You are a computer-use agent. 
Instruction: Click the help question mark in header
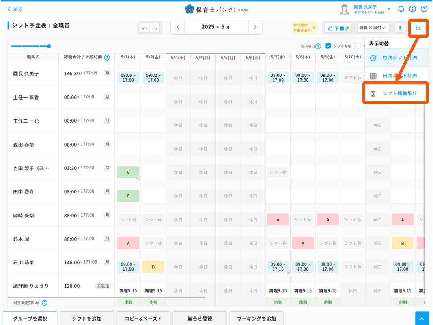point(424,9)
